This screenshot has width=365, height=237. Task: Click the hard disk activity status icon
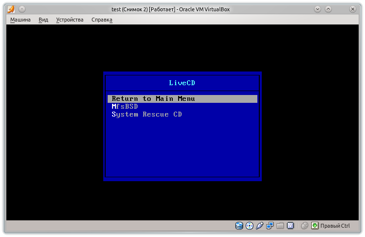click(239, 226)
